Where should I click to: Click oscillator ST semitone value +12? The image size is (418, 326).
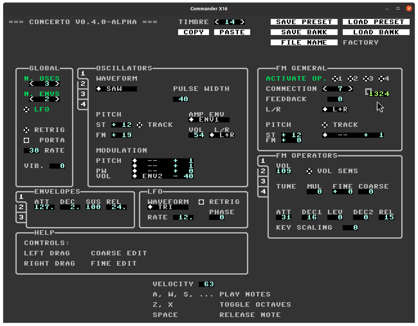point(122,125)
